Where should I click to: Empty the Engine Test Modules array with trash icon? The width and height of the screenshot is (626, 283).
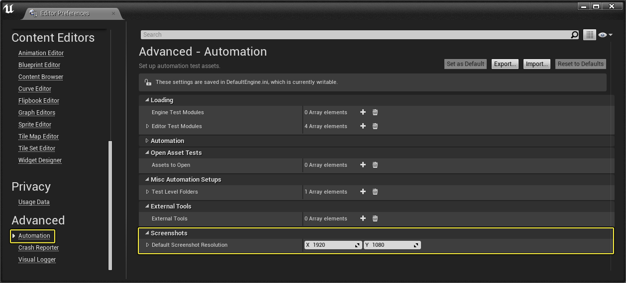click(x=375, y=112)
